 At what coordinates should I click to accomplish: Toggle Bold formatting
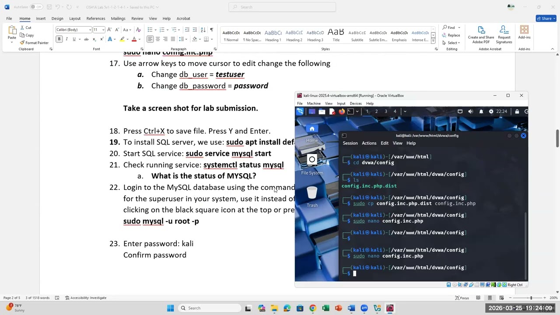59,39
